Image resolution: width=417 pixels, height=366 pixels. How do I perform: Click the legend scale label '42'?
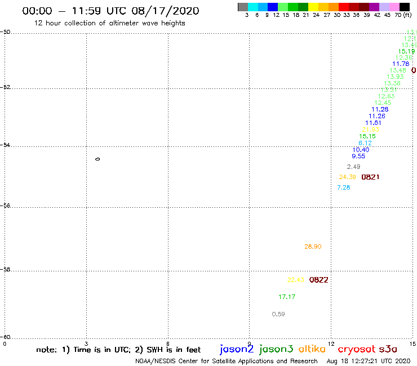pos(377,15)
